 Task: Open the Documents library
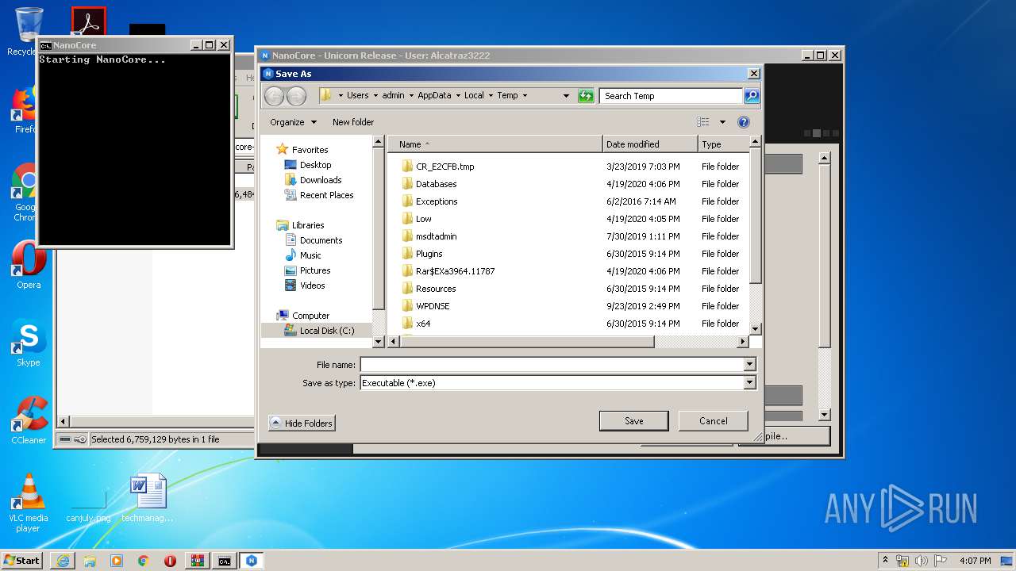point(314,240)
